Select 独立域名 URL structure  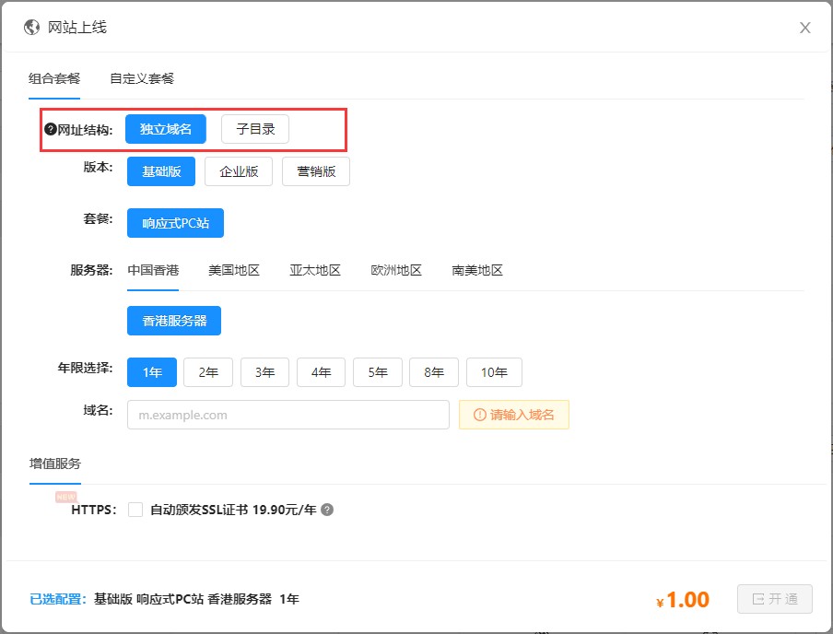166,129
